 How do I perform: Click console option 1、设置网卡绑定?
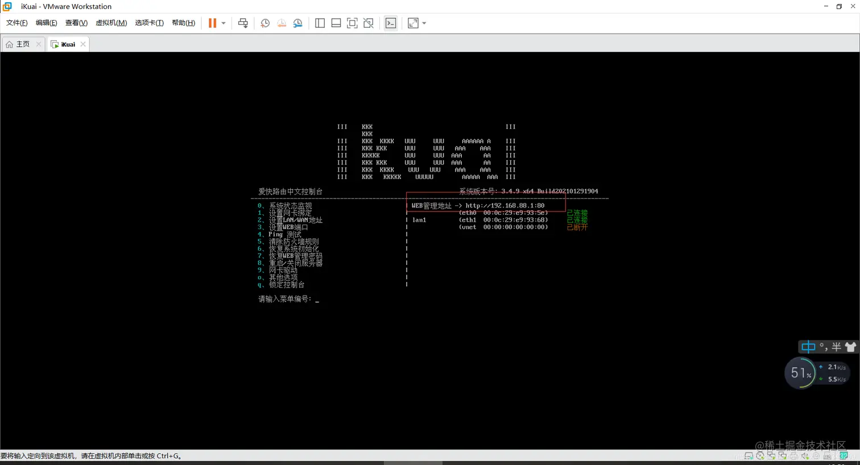coord(284,213)
